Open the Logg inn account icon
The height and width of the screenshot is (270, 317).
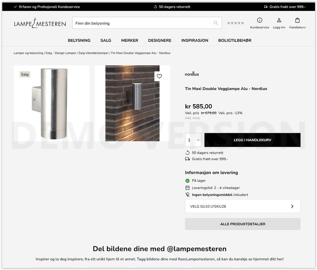(x=279, y=19)
